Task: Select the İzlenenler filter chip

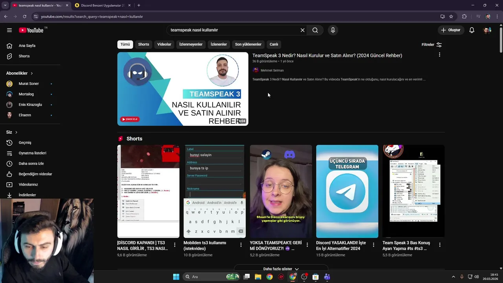Action: 219,44
